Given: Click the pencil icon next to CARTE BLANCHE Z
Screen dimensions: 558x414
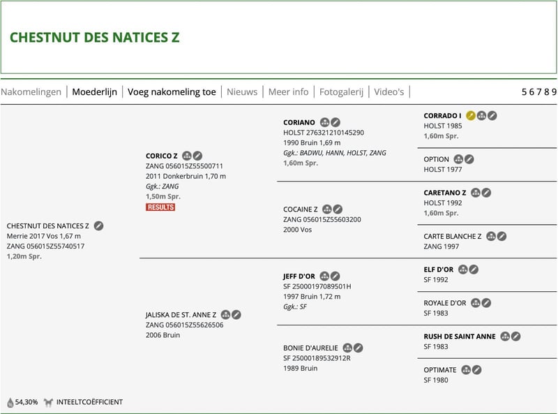Looking at the screenshot, I should coord(502,237).
